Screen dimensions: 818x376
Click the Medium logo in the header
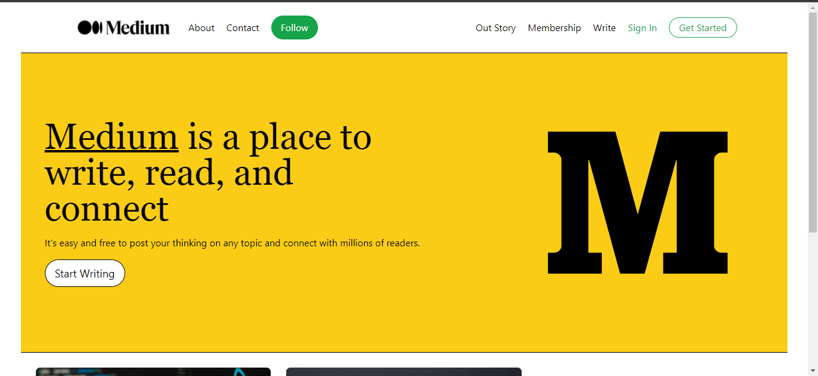point(124,27)
